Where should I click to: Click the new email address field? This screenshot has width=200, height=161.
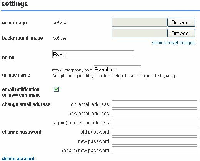pyautogui.click(x=155, y=113)
